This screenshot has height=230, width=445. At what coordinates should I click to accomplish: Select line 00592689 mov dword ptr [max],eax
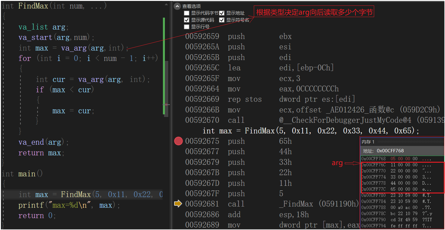tap(272, 225)
